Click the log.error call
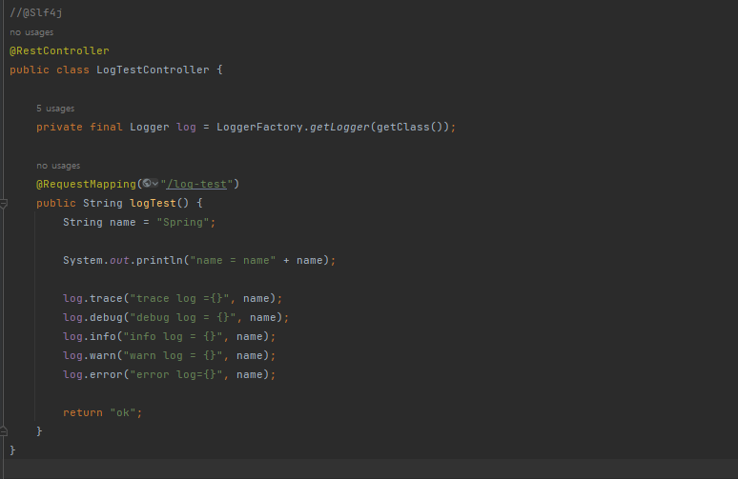The height and width of the screenshot is (479, 738). 169,374
